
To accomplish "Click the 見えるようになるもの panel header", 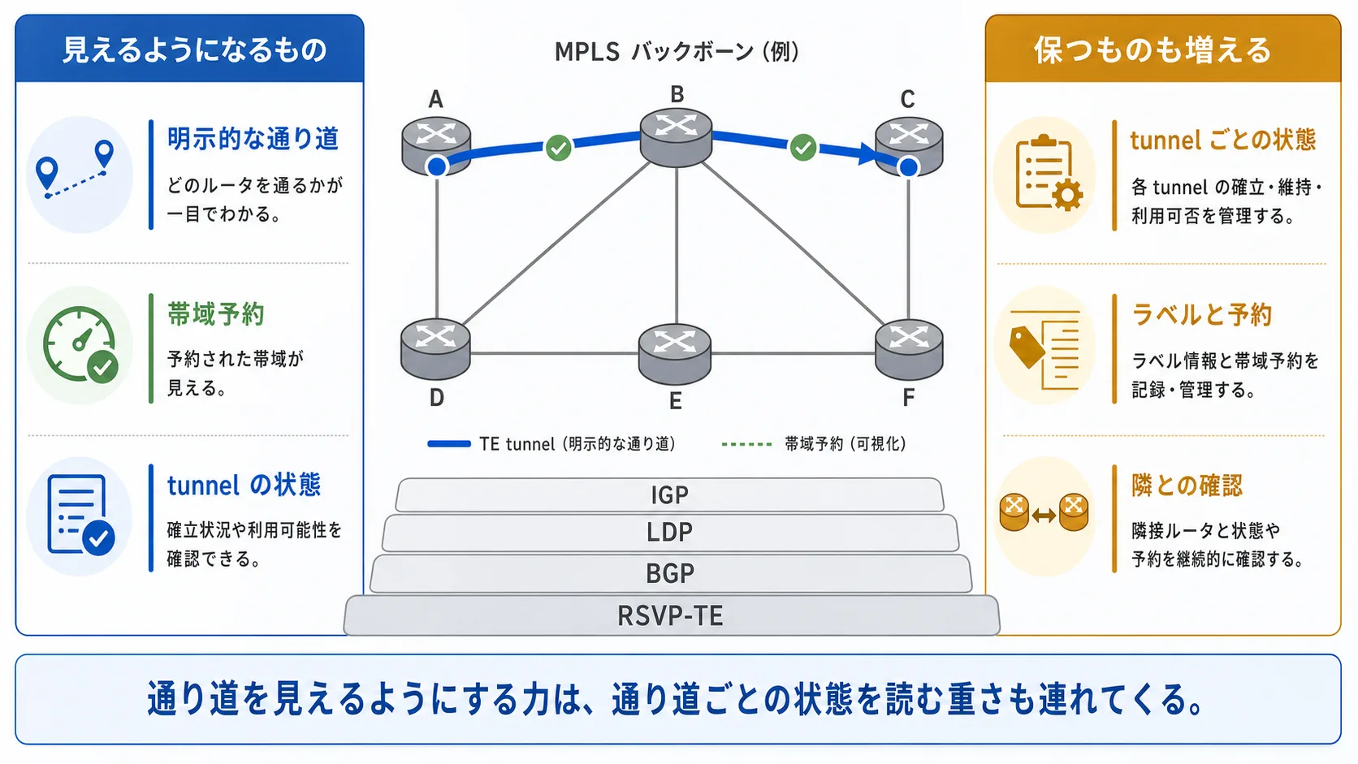I will click(x=189, y=49).
